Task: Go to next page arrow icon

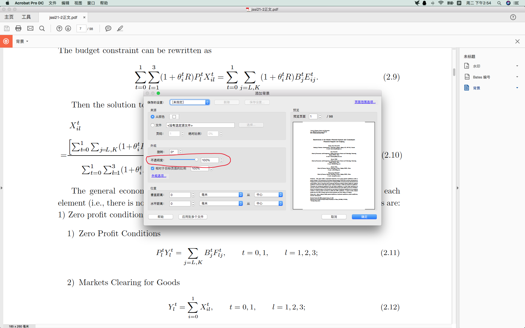Action: 68,28
